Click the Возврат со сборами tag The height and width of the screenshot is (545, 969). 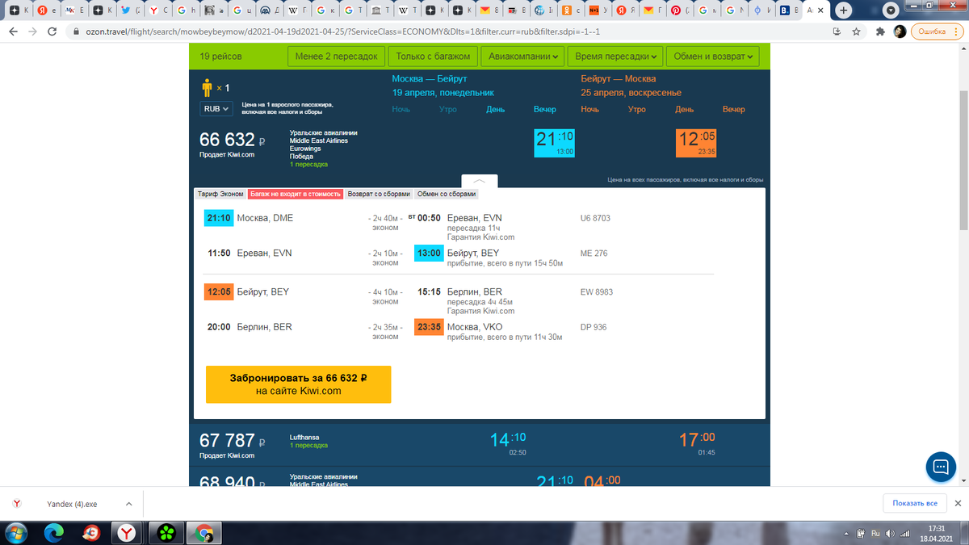pyautogui.click(x=379, y=195)
